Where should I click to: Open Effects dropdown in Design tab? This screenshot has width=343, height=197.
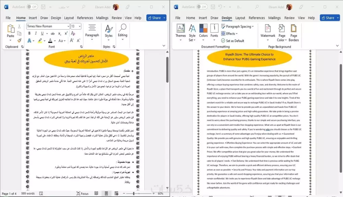click(x=229, y=34)
